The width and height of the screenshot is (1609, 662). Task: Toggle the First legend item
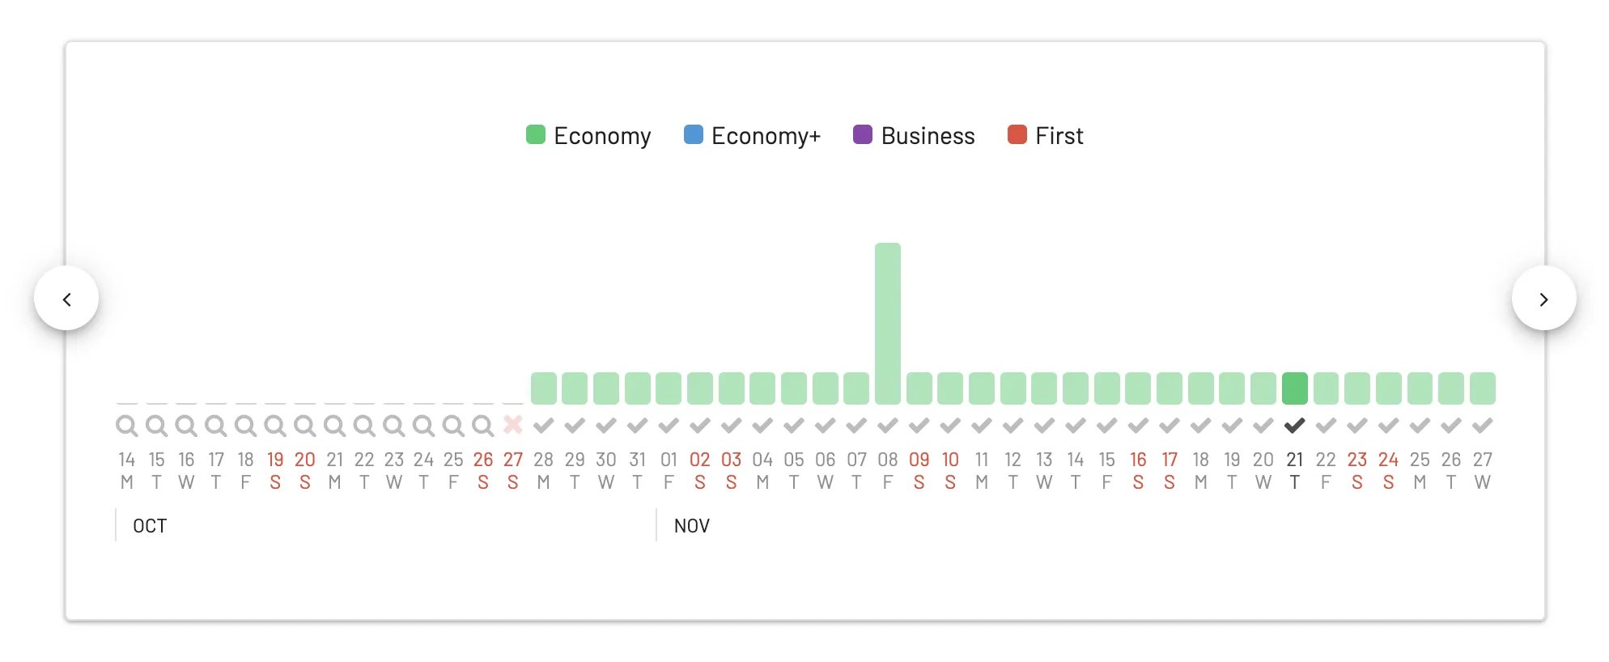(x=1045, y=135)
